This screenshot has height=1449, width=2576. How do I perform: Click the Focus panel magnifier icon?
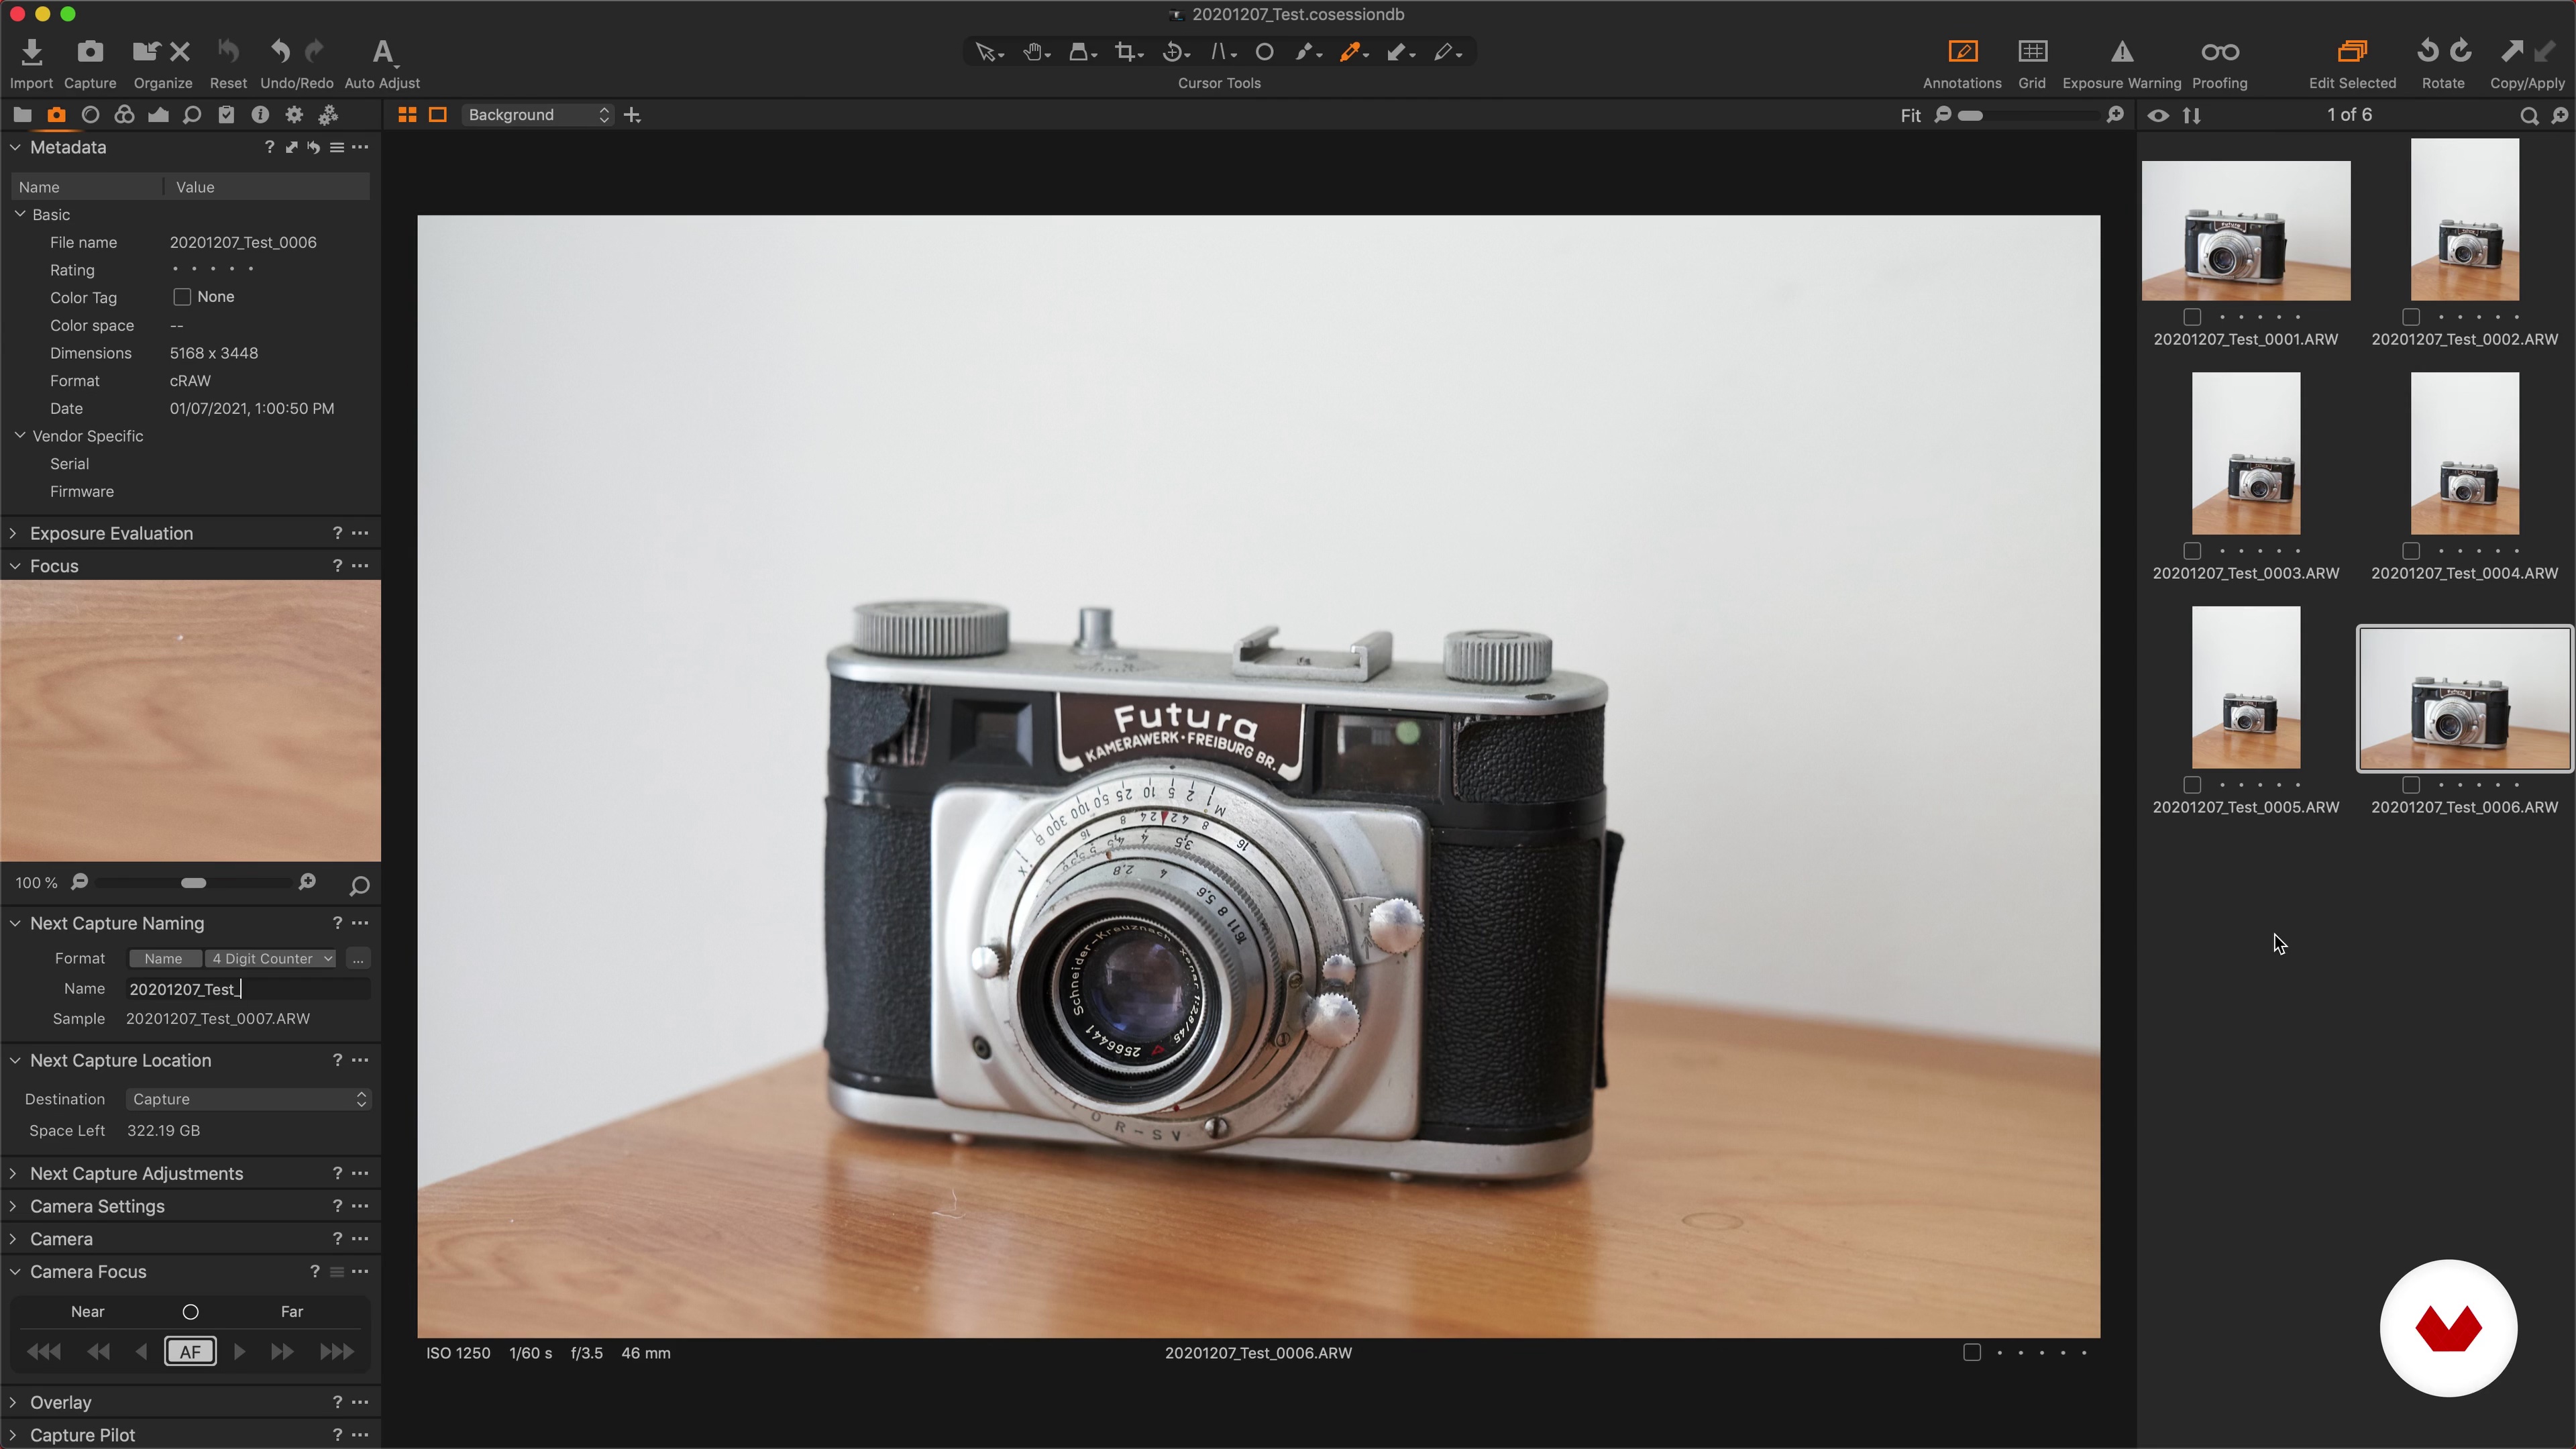coord(359,885)
